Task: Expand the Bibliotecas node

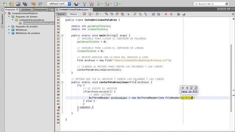Action: pos(9,30)
